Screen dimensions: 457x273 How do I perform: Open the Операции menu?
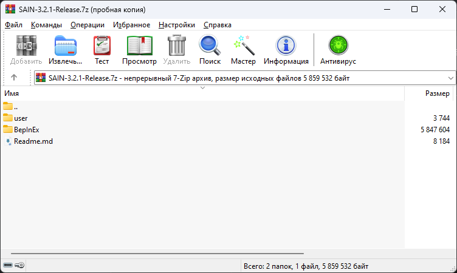[88, 25]
